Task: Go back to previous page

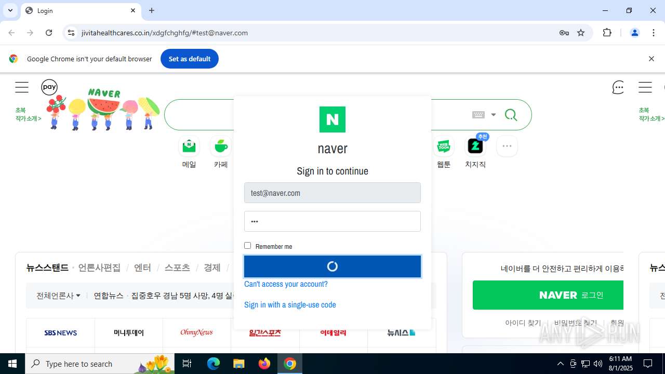Action: click(x=11, y=33)
